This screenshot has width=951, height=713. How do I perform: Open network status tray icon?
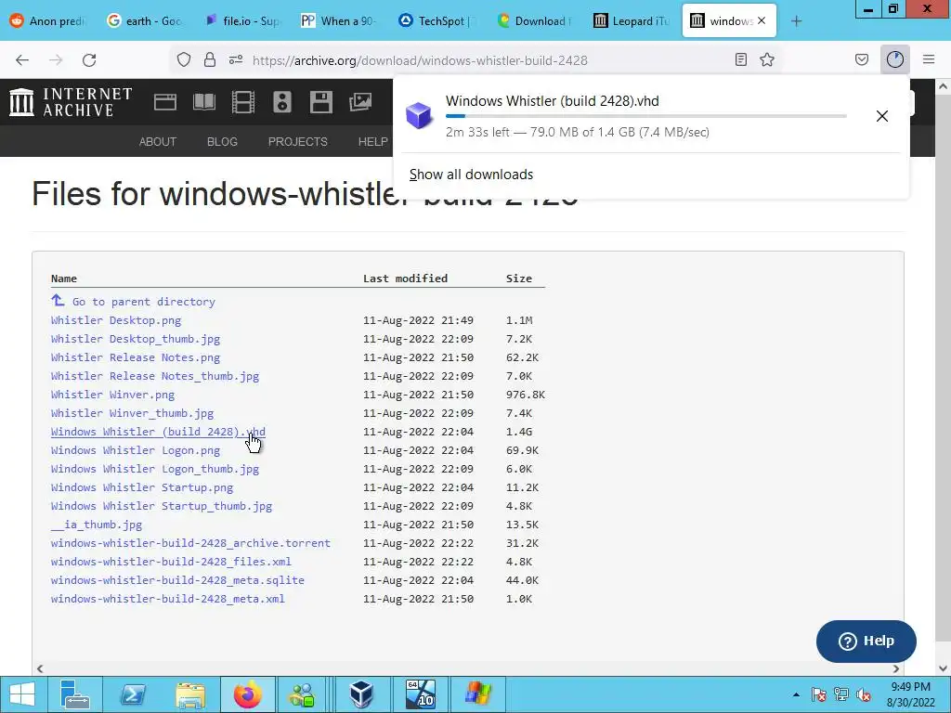[841, 694]
